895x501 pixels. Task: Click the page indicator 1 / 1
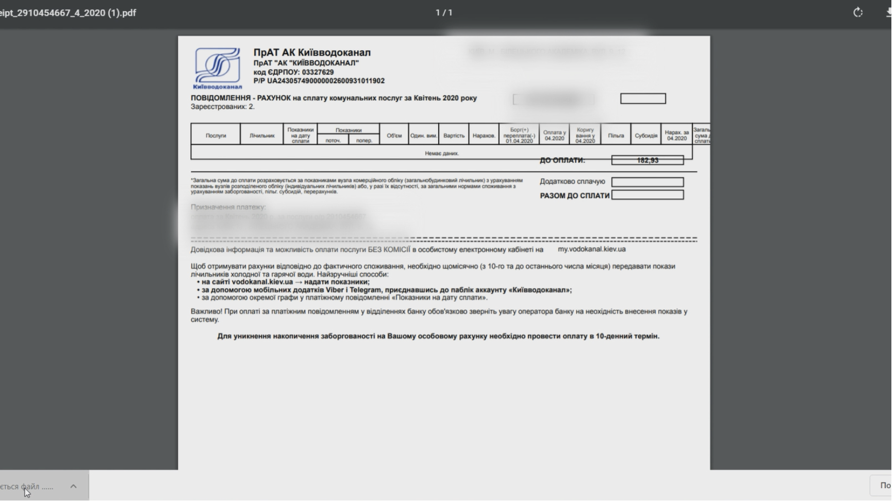coord(444,12)
